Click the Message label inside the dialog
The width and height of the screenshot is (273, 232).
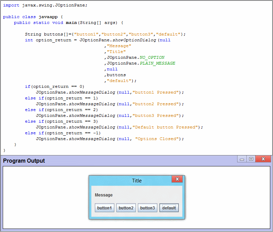pos(103,195)
